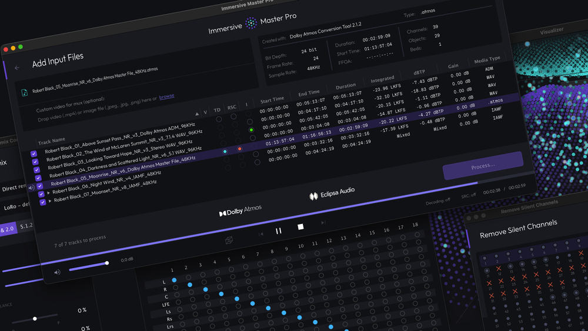Click the R row channel 2 routing dot
Image resolution: width=588 pixels, height=331 pixels.
coord(190,285)
